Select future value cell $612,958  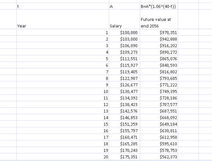coord(159,137)
